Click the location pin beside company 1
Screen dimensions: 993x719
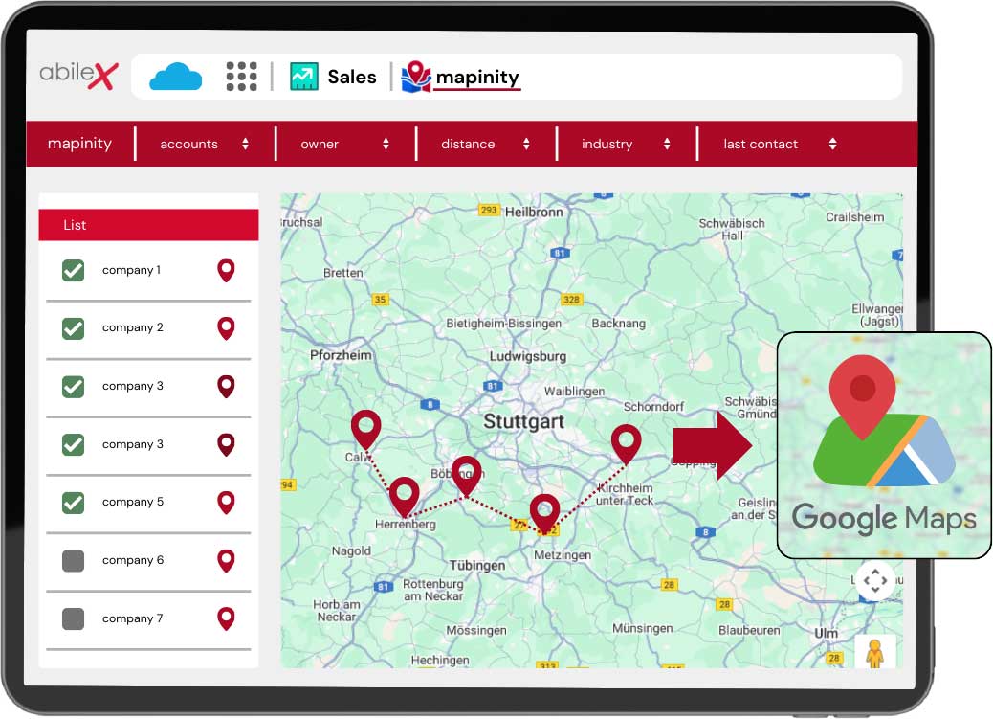(226, 271)
